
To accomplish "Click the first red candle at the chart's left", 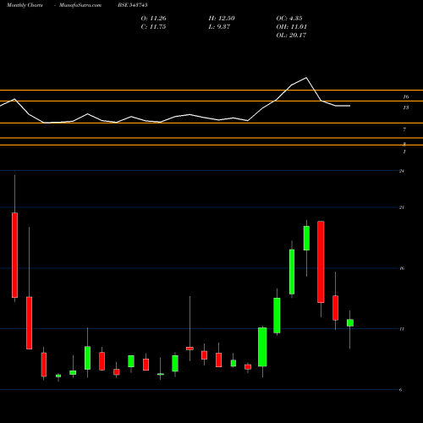I will 14,255.
